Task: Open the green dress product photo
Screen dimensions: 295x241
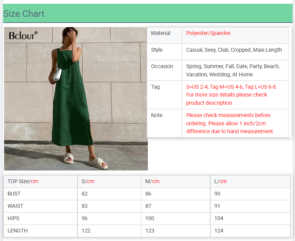Action: click(75, 103)
